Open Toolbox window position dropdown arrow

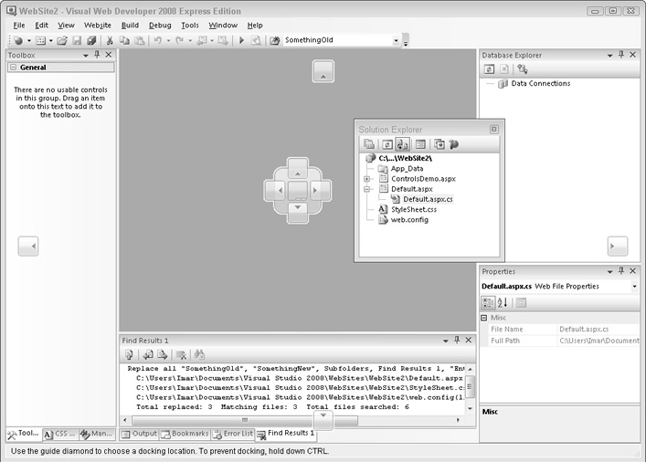coord(86,55)
